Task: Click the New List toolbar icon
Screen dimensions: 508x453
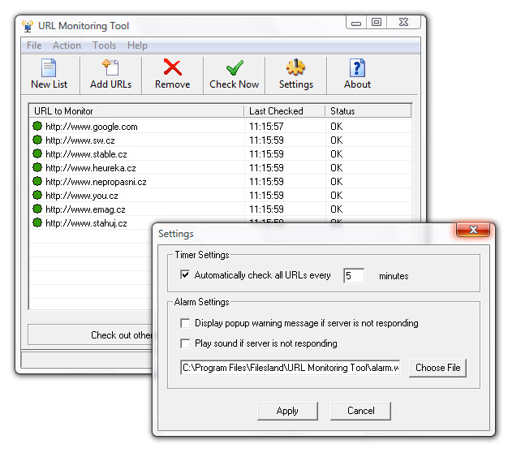Action: (x=49, y=68)
